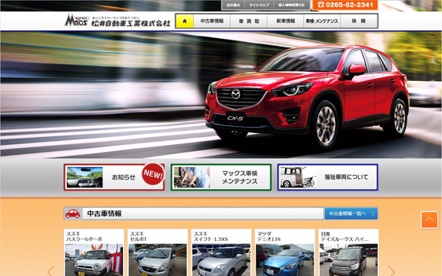Click the red car icon beside 中古車情報
The image size is (442, 276).
click(x=73, y=213)
